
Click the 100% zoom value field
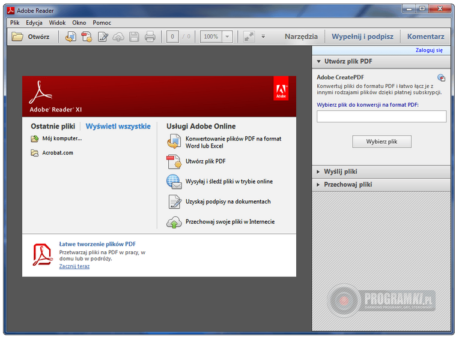pos(211,37)
